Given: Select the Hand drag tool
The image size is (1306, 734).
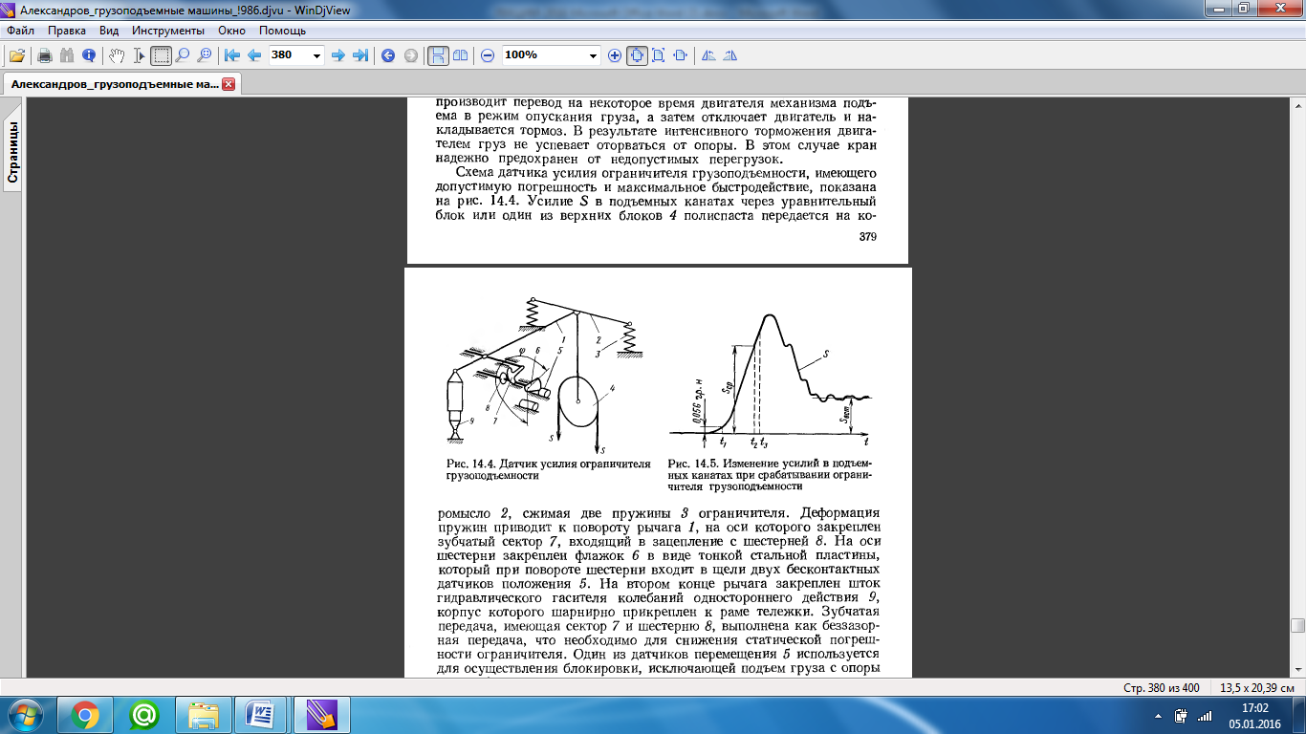Looking at the screenshot, I should coord(117,55).
